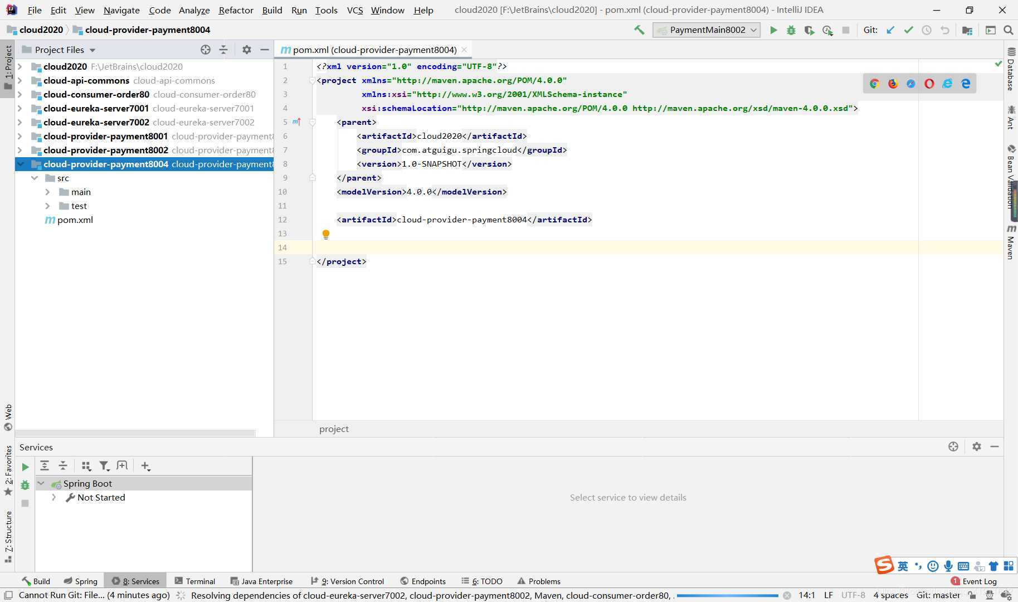1018x602 pixels.
Task: Open pom.xml in Chrome browser icon
Action: pos(874,84)
